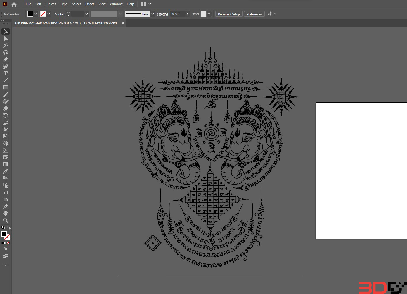The width and height of the screenshot is (407, 294).
Task: Choose the Warp tool
Action: pos(6,129)
